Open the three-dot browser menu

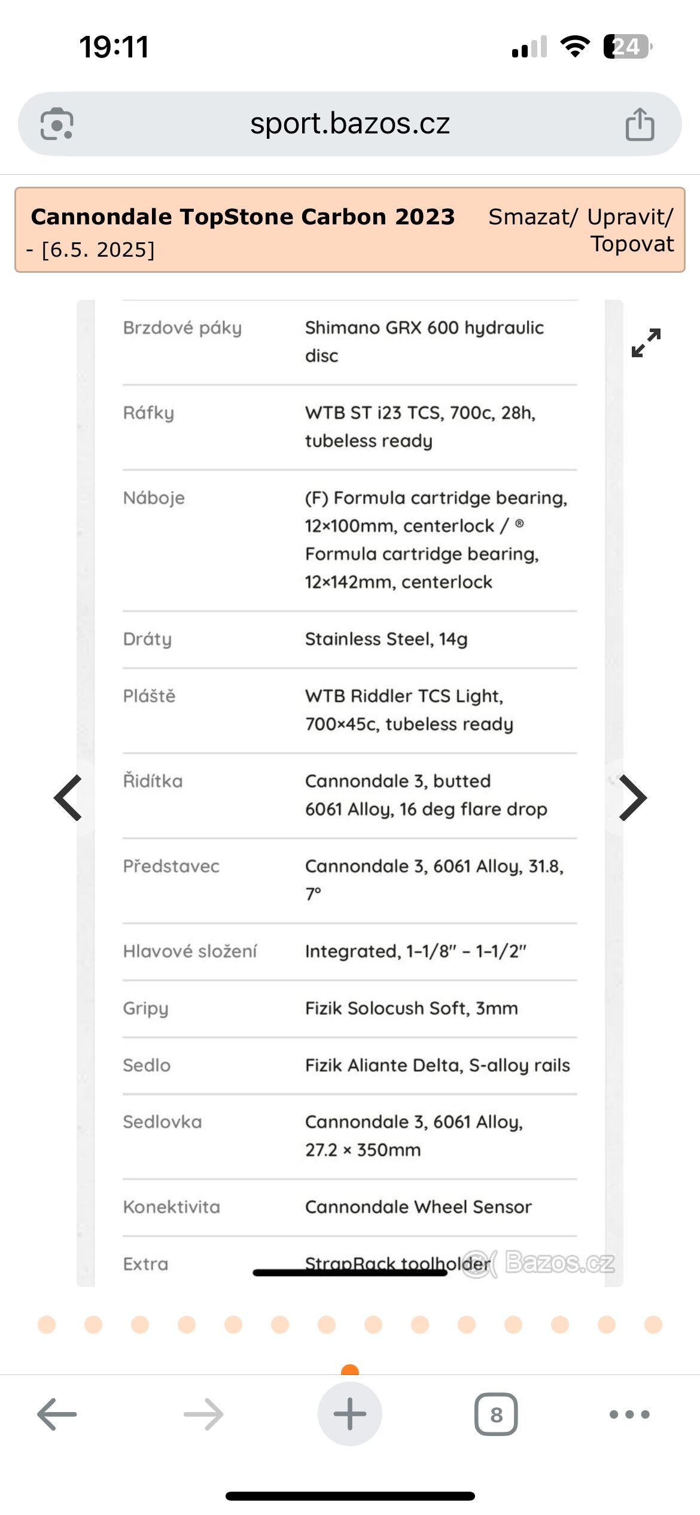tap(629, 1414)
